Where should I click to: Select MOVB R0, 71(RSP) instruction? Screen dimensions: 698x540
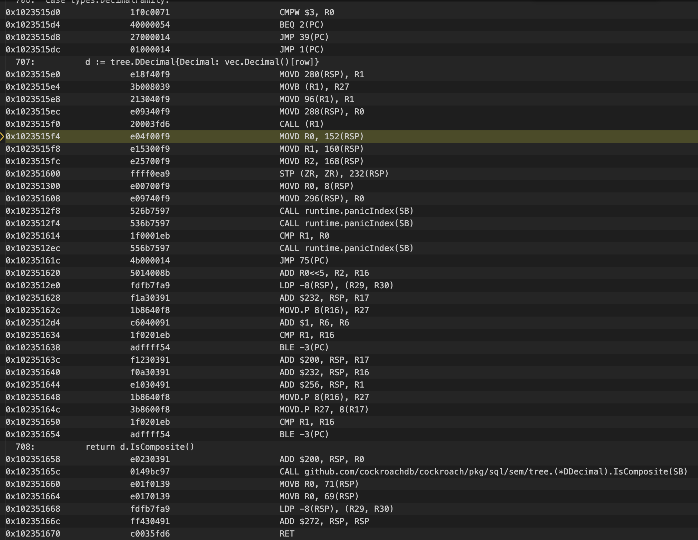319,484
